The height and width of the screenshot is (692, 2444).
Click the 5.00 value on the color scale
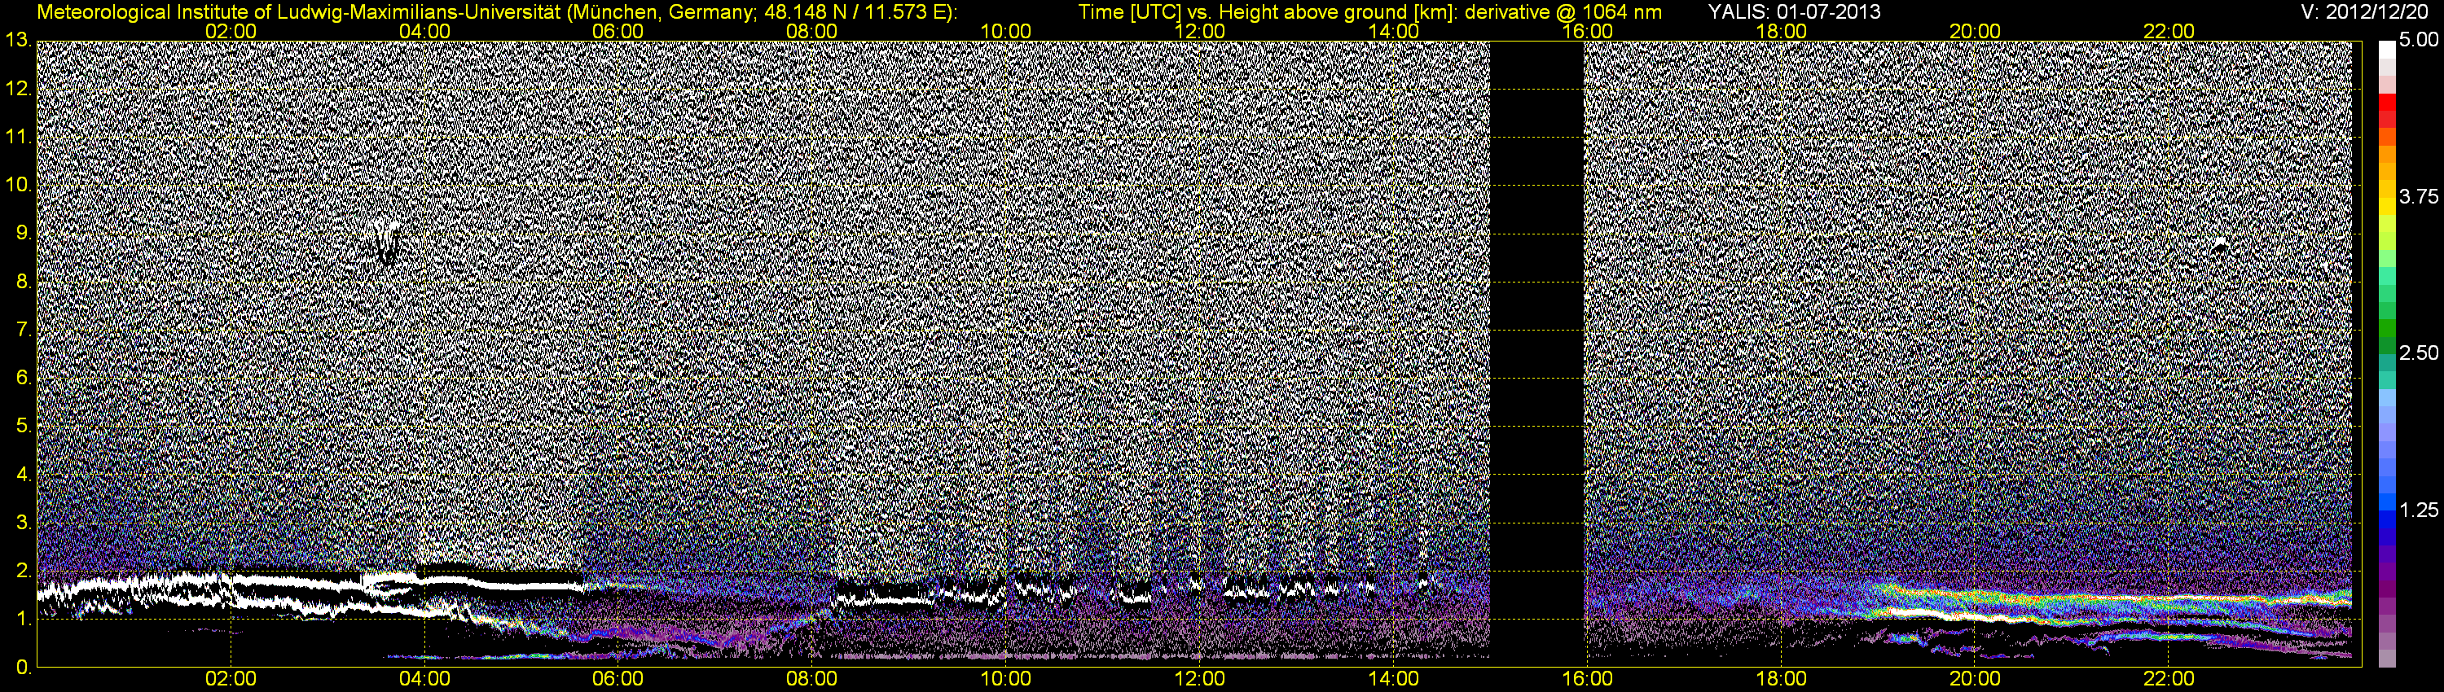2420,40
